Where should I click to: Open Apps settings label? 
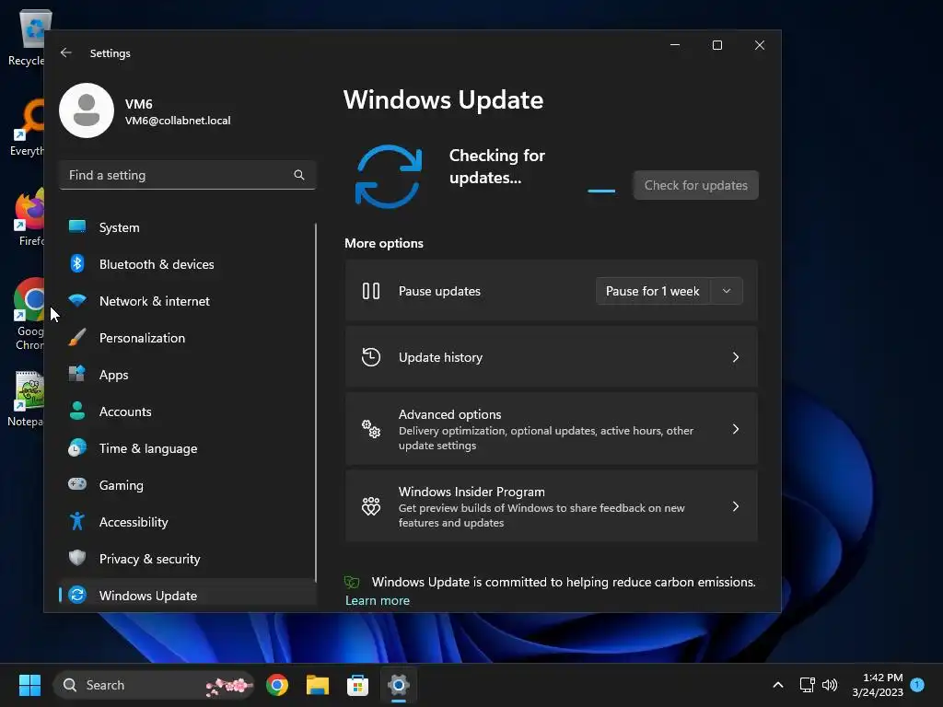pos(113,375)
